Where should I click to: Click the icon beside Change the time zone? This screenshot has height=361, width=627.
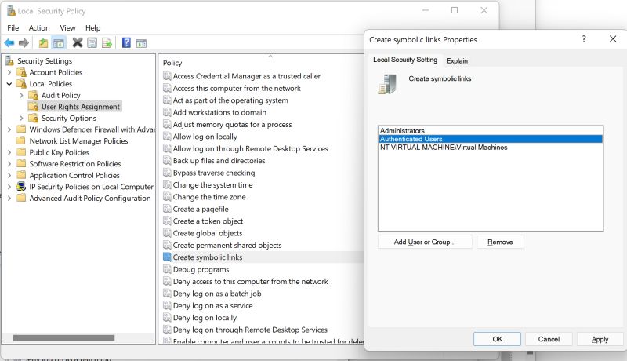pos(167,197)
